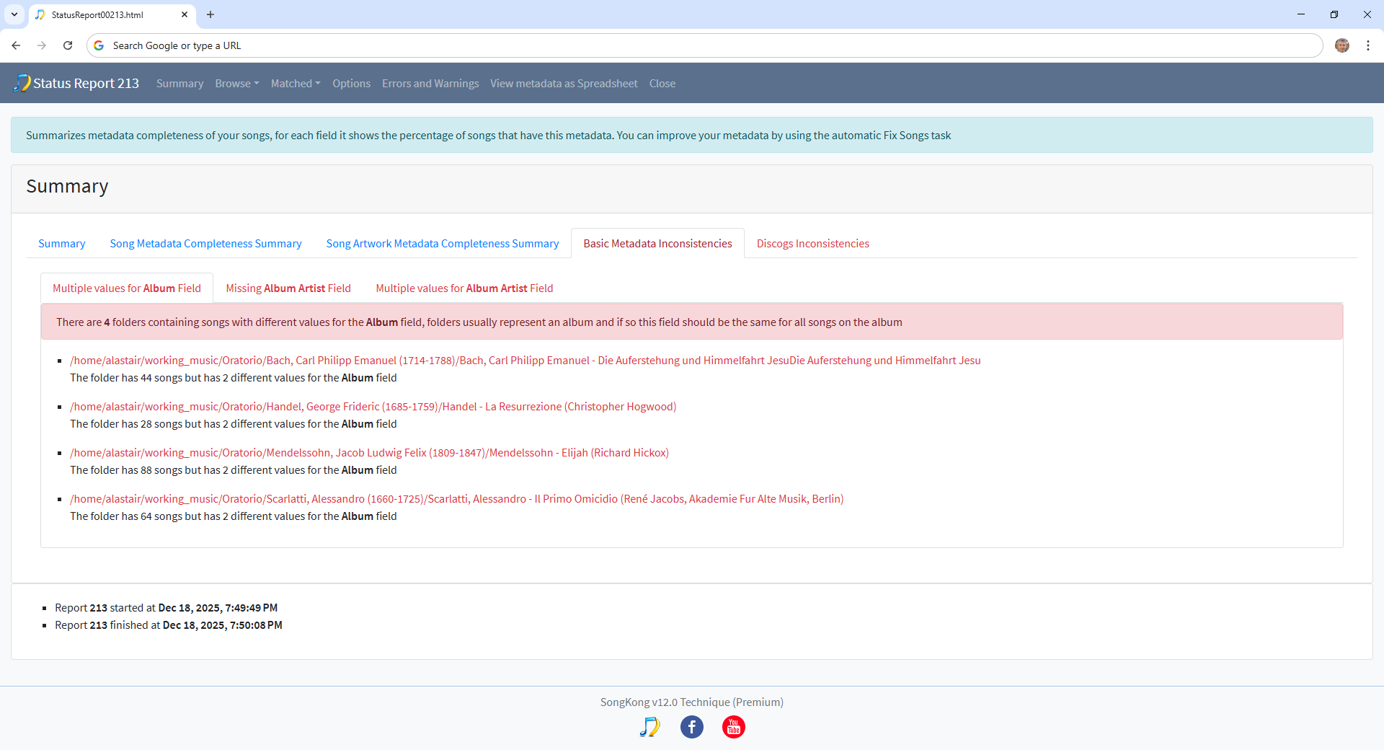Click the user profile avatar icon
This screenshot has height=750, width=1384.
click(x=1341, y=45)
